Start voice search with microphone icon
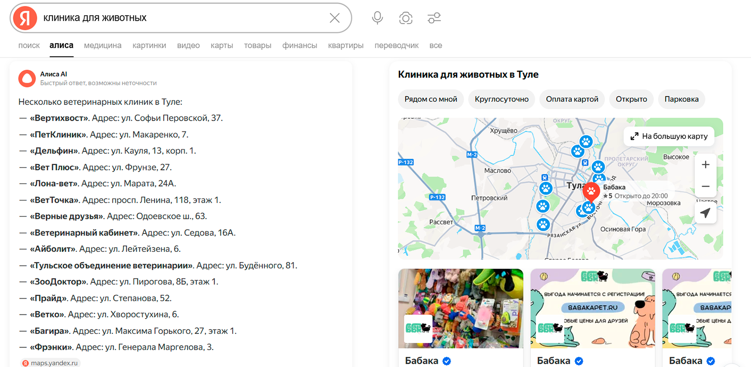The height and width of the screenshot is (367, 751). tap(377, 18)
